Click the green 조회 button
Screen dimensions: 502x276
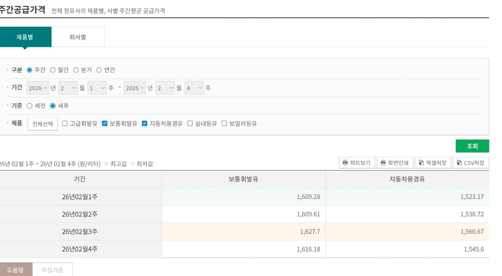tap(472, 146)
